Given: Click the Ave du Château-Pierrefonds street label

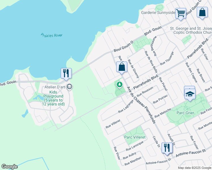Looking at the screenshot, I should click(141, 105).
